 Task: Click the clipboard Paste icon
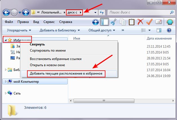132,22
